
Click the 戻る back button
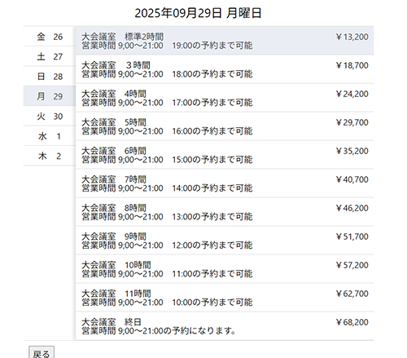tap(42, 353)
